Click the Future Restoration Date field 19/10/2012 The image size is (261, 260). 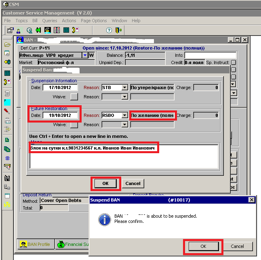point(60,115)
